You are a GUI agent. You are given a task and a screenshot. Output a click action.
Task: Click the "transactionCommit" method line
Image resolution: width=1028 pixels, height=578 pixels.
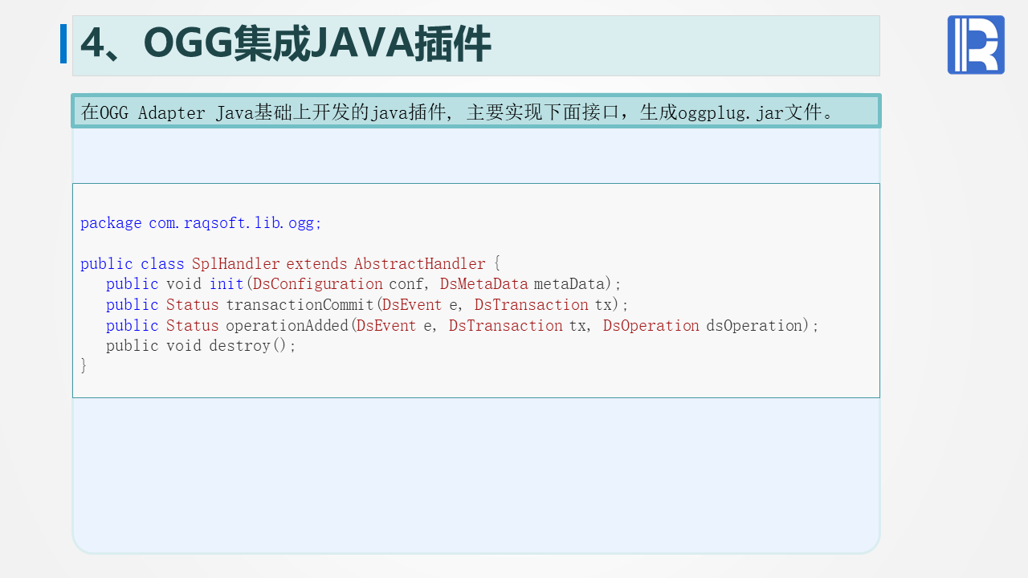coord(367,304)
